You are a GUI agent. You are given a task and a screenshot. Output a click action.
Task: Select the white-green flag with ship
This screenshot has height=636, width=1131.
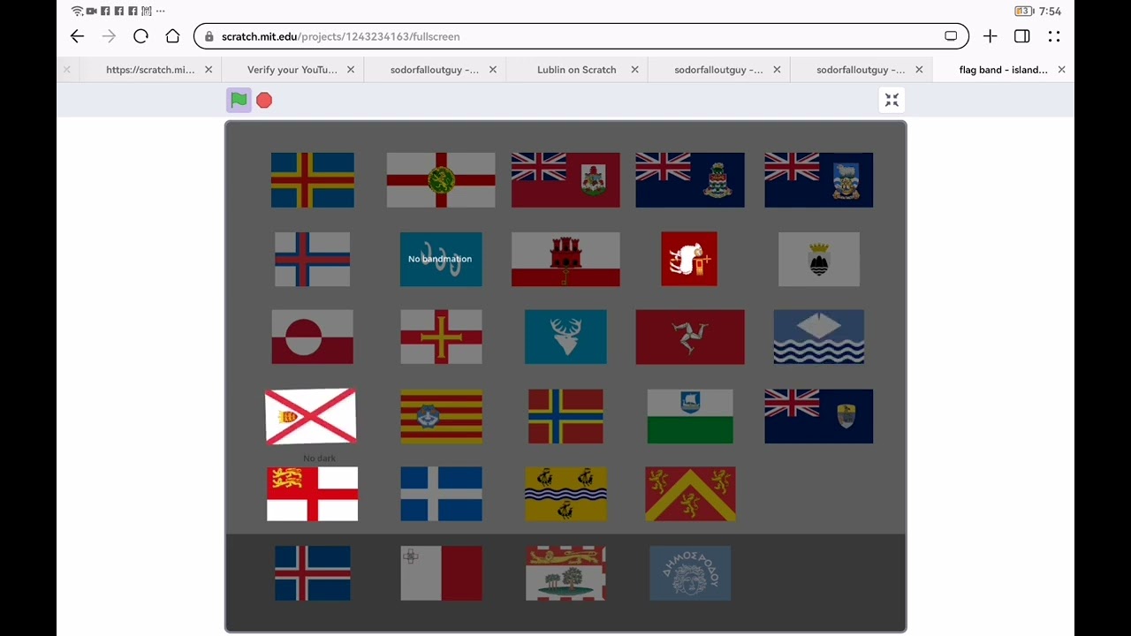click(x=690, y=416)
